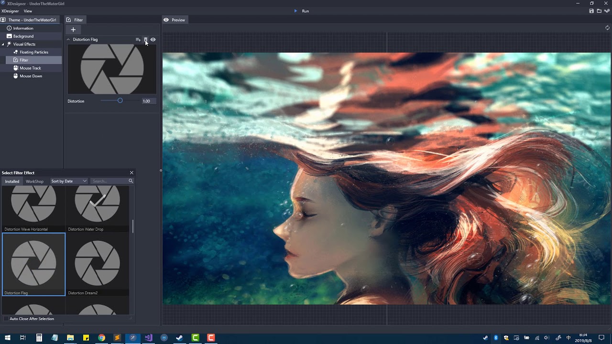Open Visual Studio from the taskbar

tap(148, 338)
